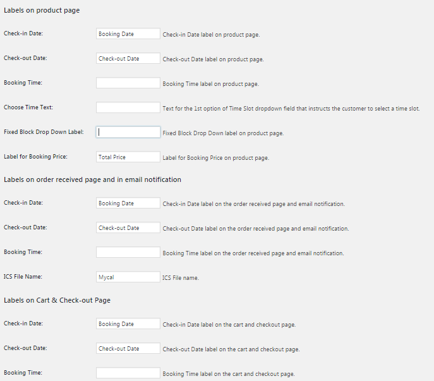This screenshot has height=381, width=434.
Task: Click the product page 'Check-in Date:' label
Action: click(x=23, y=33)
